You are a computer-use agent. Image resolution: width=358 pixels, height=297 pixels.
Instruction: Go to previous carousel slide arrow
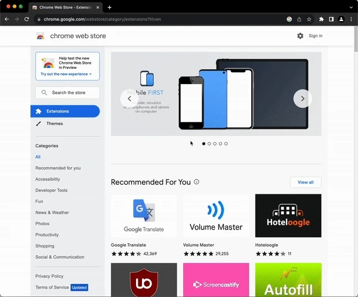(129, 98)
